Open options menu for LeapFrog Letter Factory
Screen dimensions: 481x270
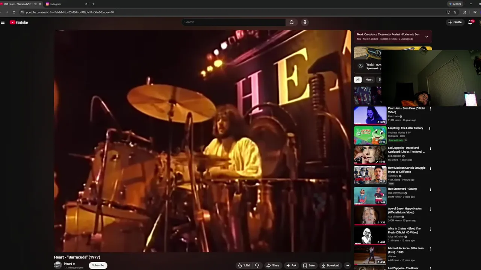point(430,129)
